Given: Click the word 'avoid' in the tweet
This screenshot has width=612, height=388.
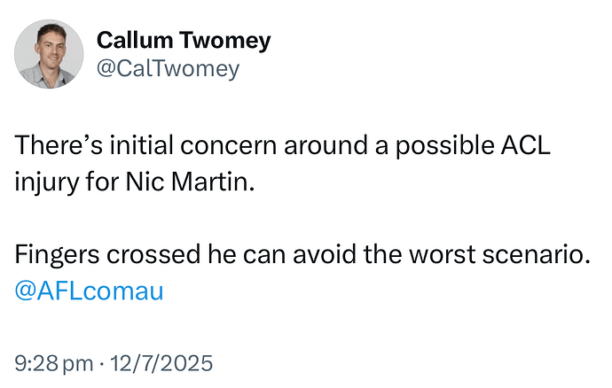Looking at the screenshot, I should (x=325, y=254).
